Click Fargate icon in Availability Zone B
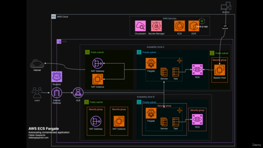263x148 pixels. [x=151, y=113]
